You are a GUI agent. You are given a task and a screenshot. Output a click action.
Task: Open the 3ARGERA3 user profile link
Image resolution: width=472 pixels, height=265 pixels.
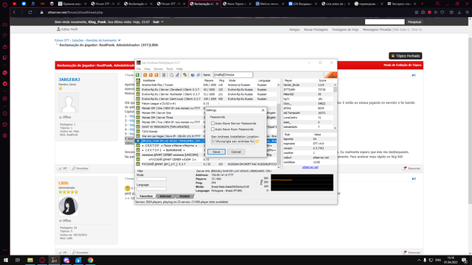(69, 79)
